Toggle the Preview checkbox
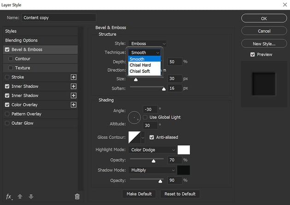 [x=252, y=55]
